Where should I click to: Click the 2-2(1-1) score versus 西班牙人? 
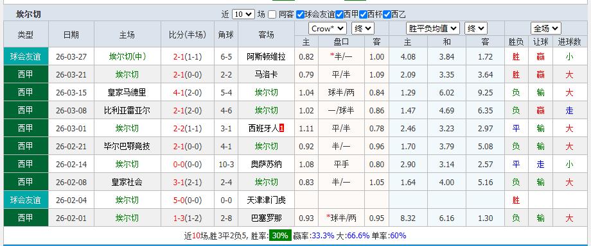point(188,128)
